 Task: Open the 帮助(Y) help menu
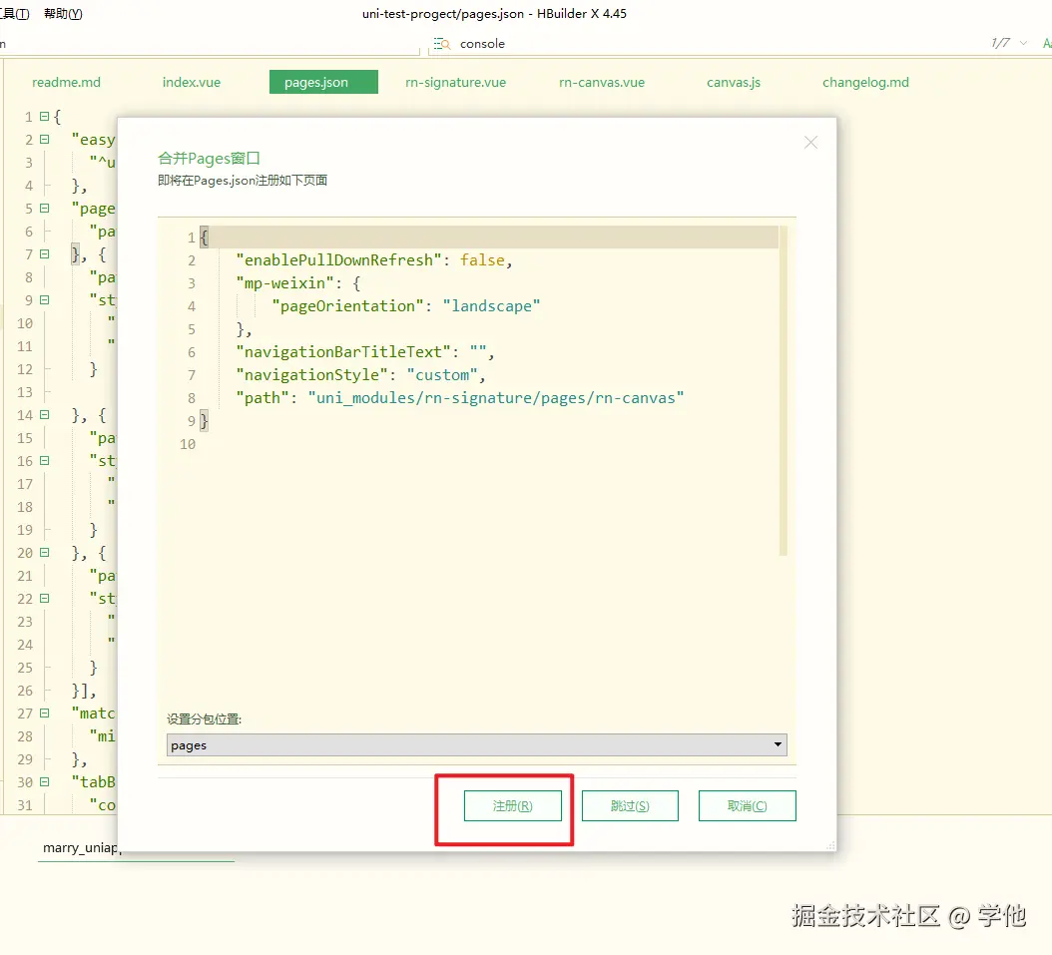point(63,13)
